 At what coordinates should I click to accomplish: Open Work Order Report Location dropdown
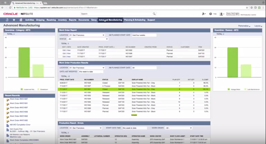(87, 35)
